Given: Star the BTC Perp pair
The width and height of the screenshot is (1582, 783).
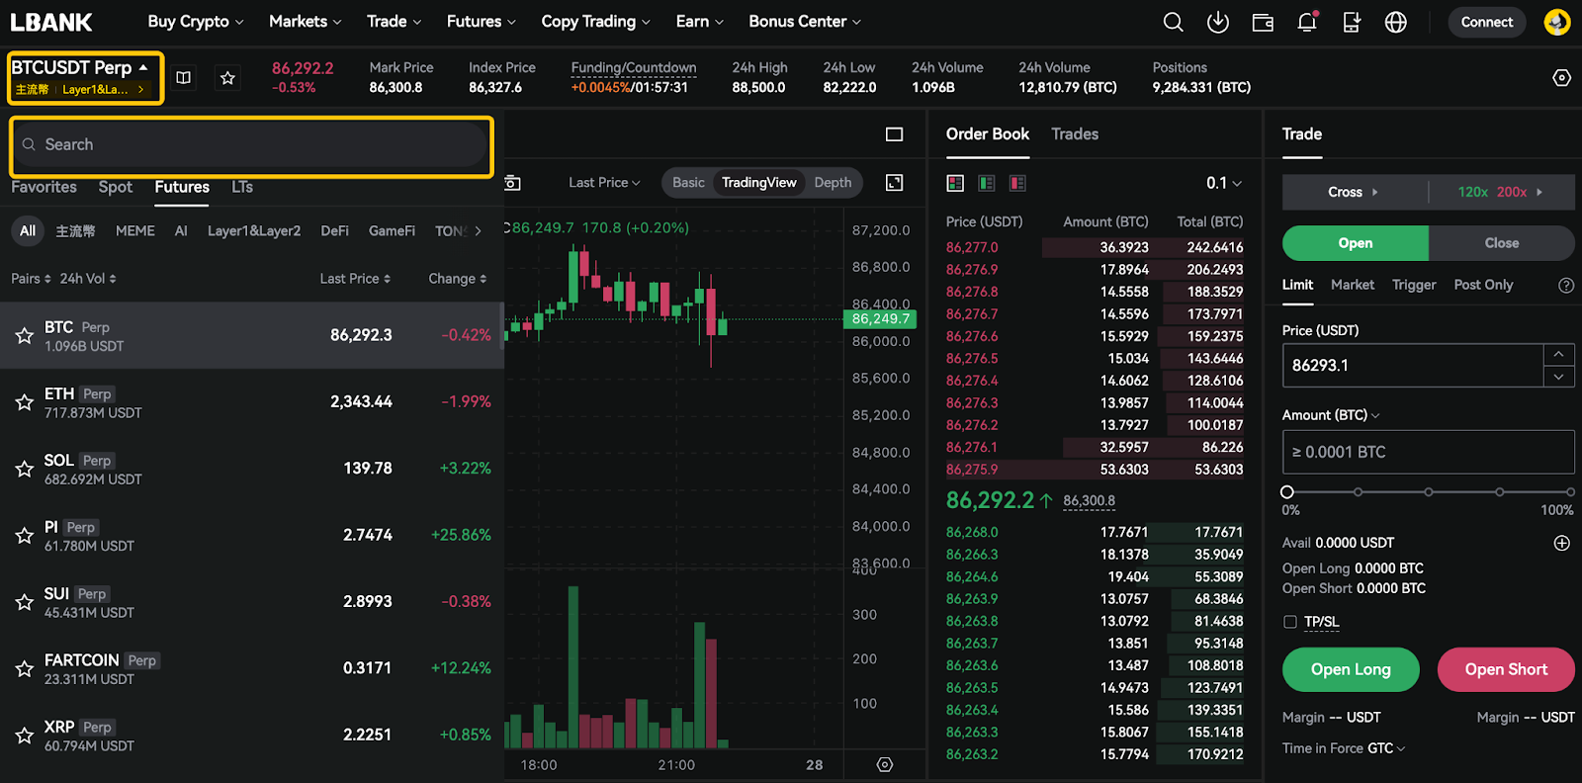Looking at the screenshot, I should pos(25,336).
